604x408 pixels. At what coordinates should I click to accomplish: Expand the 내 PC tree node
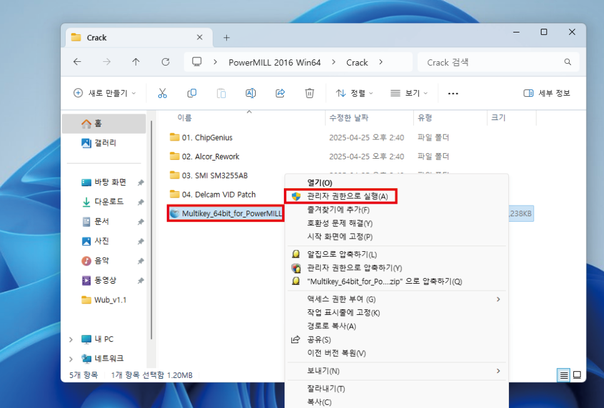(71, 339)
